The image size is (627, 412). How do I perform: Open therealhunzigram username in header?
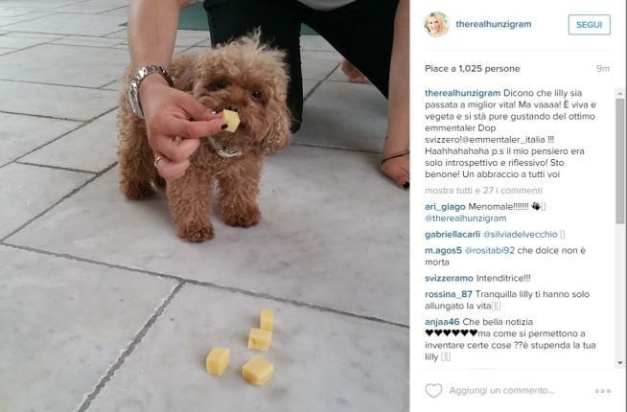[x=494, y=24]
